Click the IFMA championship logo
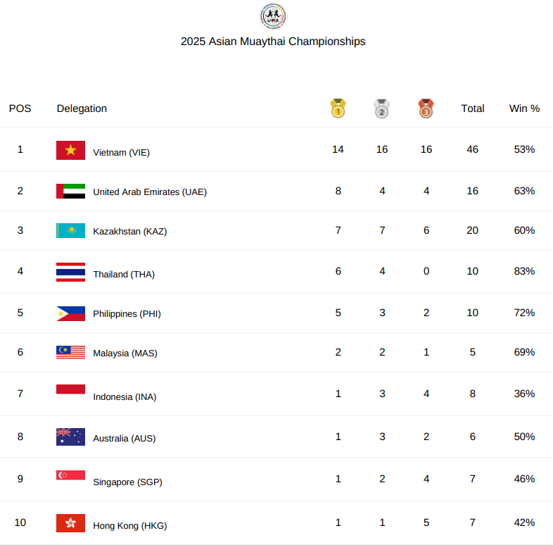Image resolution: width=553 pixels, height=545 pixels. point(273,16)
